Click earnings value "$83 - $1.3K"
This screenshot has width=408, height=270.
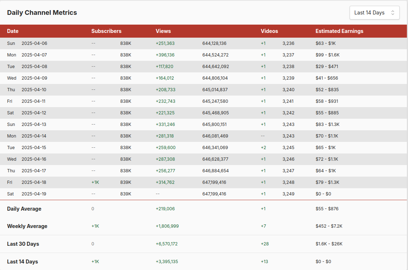pos(327,125)
